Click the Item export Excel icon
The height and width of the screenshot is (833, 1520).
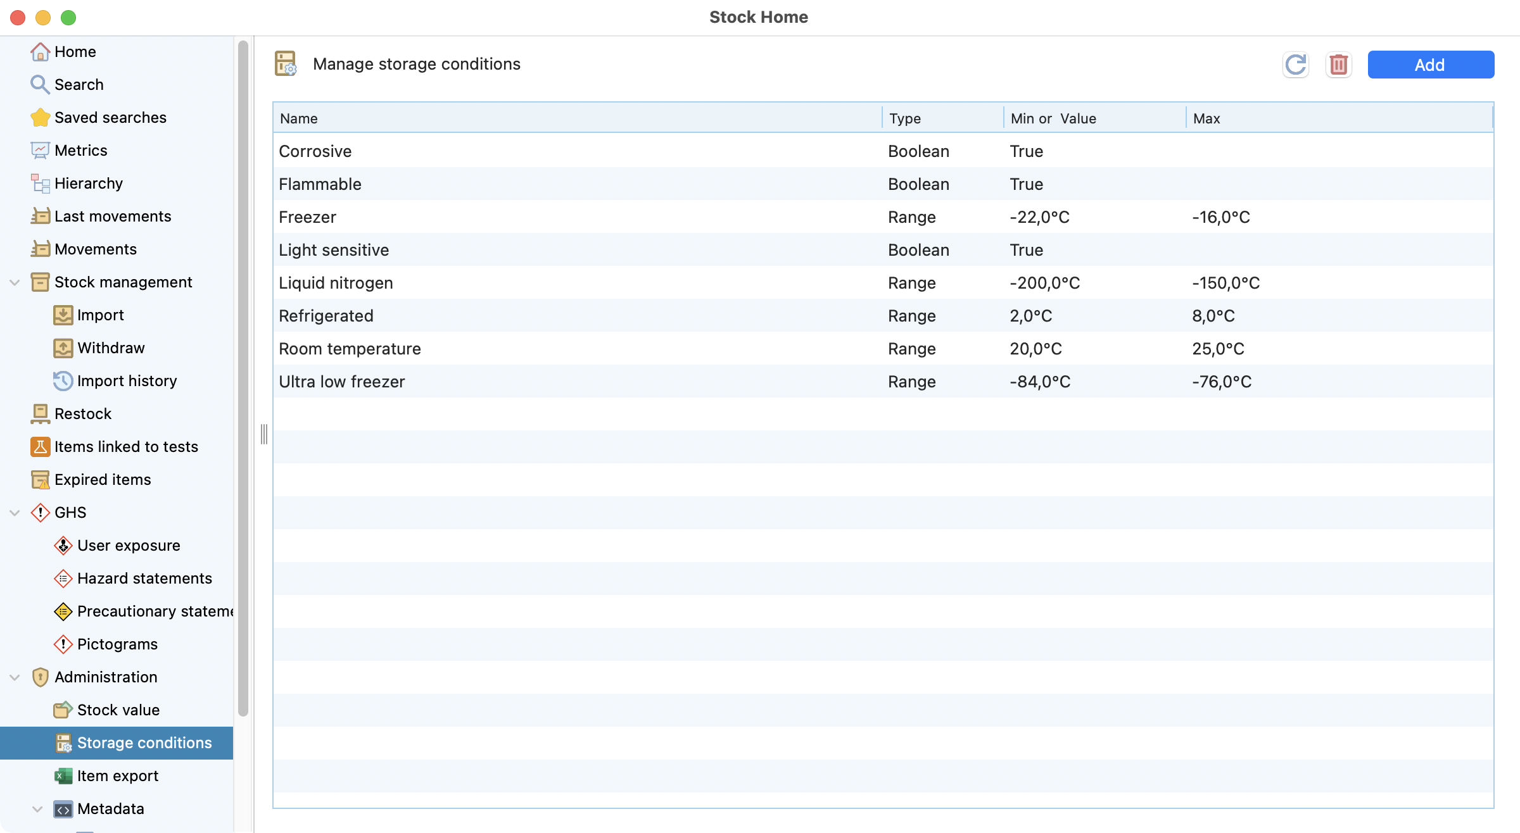click(63, 776)
